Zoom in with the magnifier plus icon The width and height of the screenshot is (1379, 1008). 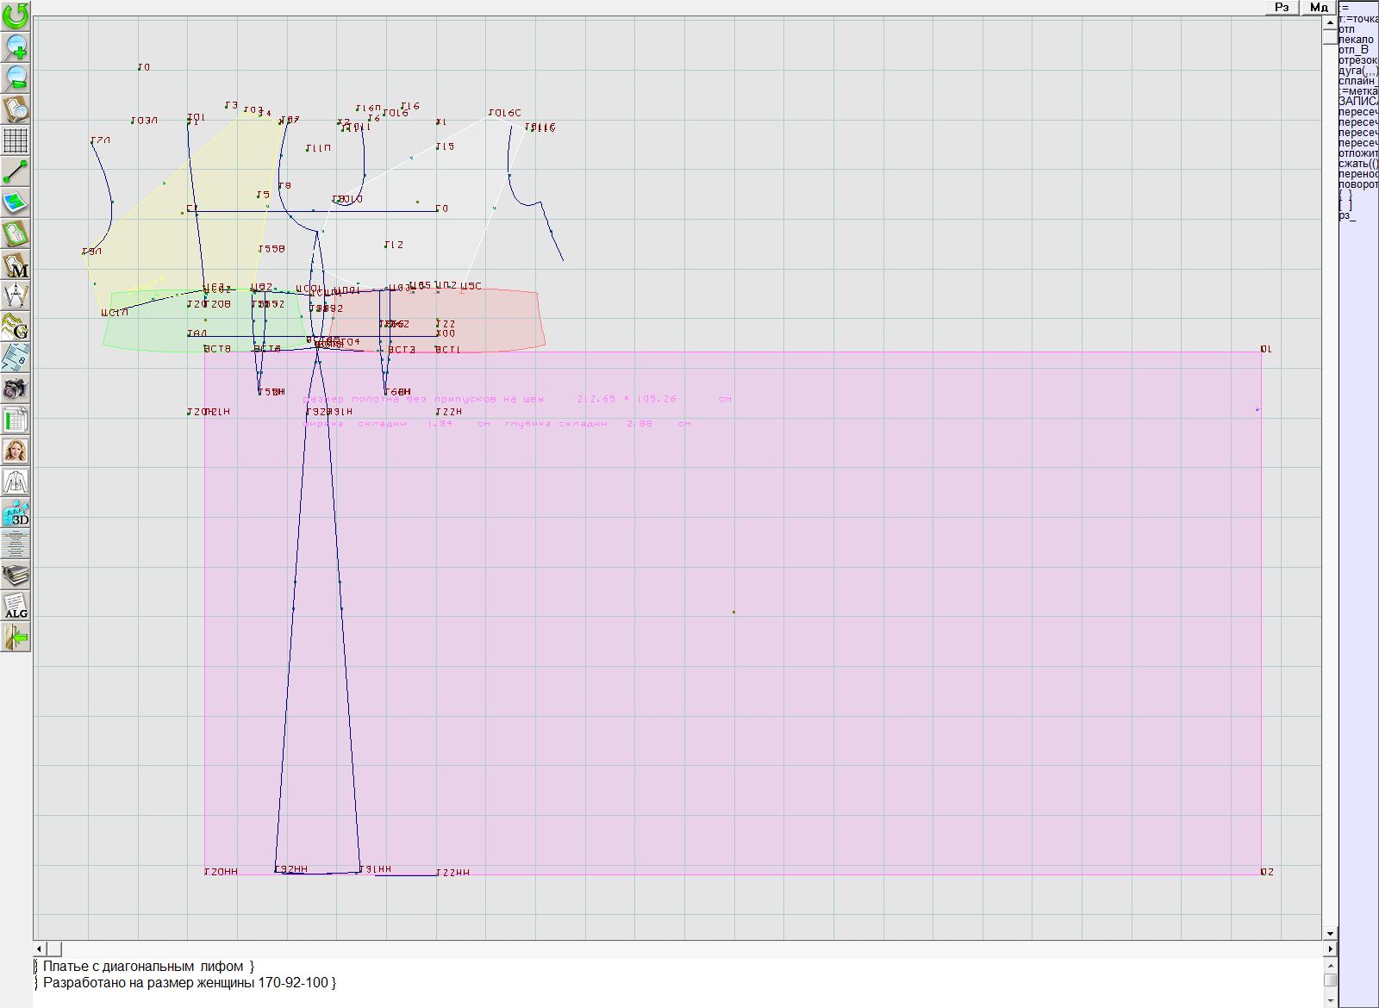pos(16,47)
